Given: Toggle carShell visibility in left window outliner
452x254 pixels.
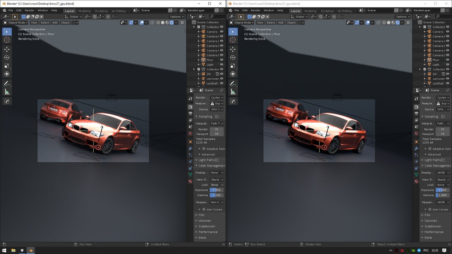Looking at the screenshot, I should tap(222, 83).
